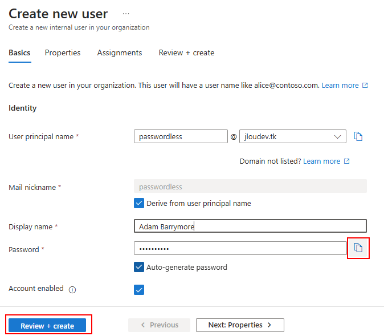
Task: Disable the Account enabled checkbox
Action: point(139,290)
